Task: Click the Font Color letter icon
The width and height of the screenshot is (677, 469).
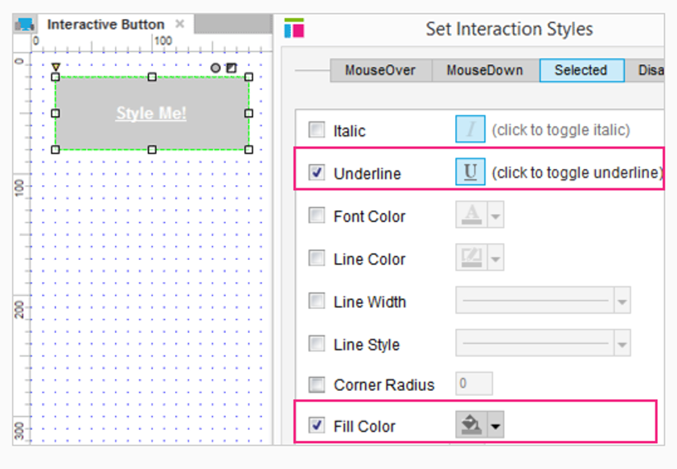Action: click(471, 216)
